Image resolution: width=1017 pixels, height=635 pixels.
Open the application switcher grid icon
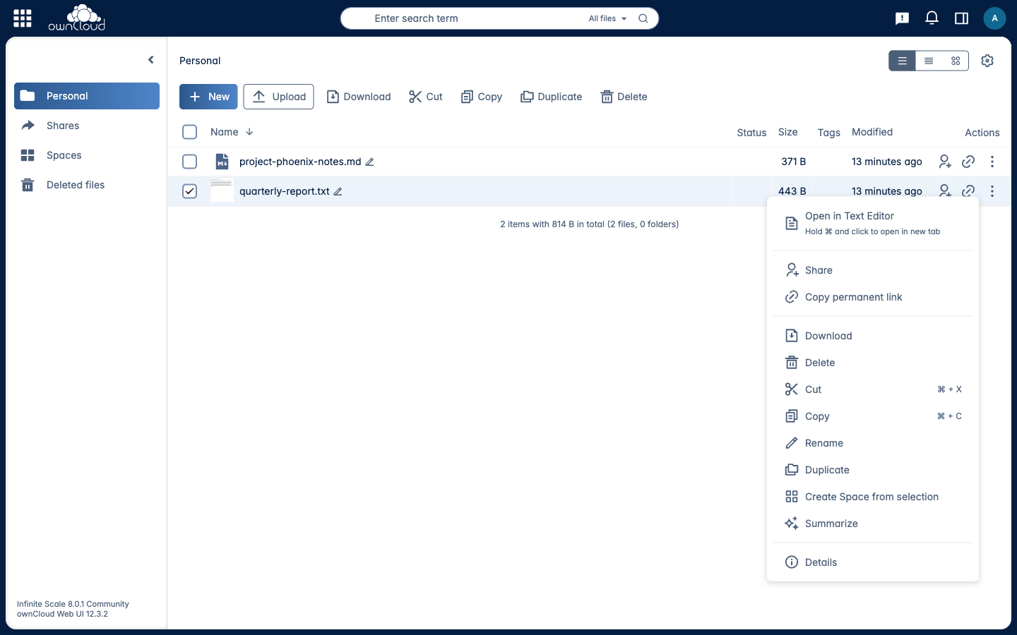[x=23, y=18]
